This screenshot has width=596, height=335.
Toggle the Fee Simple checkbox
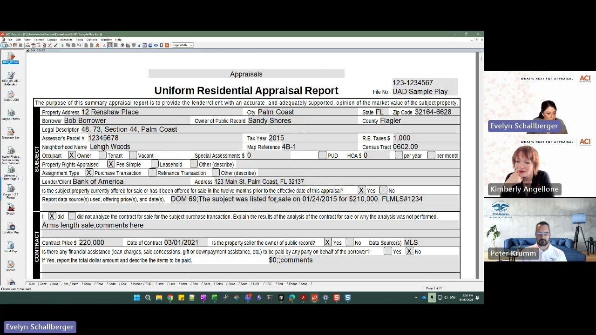point(110,164)
